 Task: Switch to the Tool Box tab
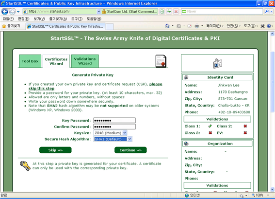coord(30,61)
